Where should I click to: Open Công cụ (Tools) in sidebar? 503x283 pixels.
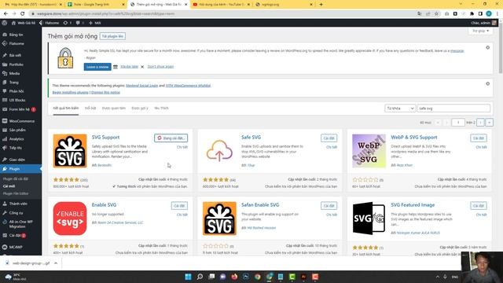[16, 213]
